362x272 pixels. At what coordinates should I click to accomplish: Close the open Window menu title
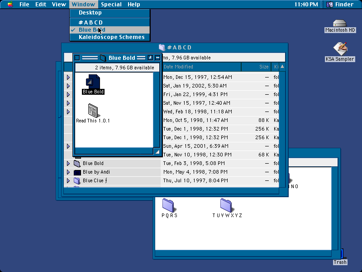83,5
